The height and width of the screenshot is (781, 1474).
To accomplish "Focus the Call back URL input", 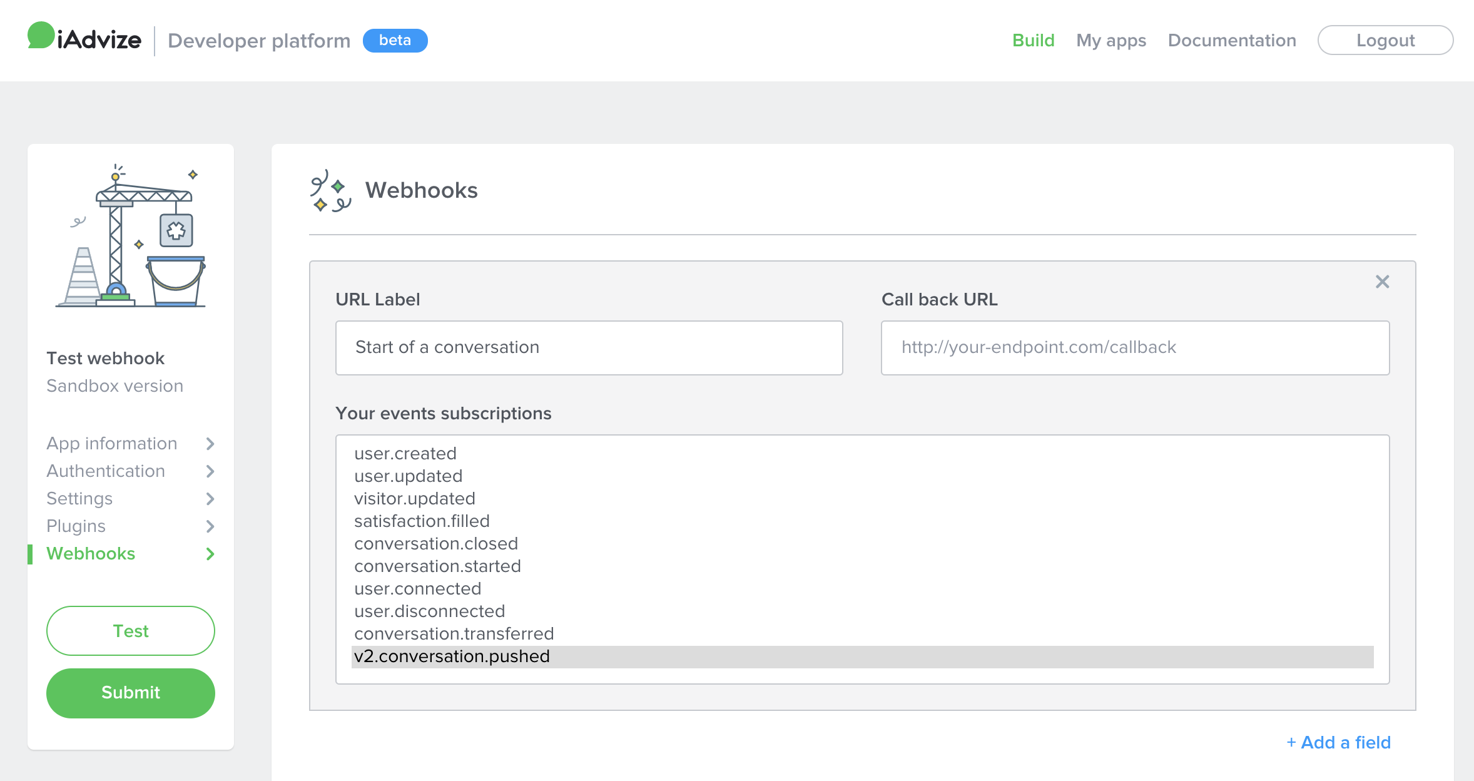I will (1135, 348).
